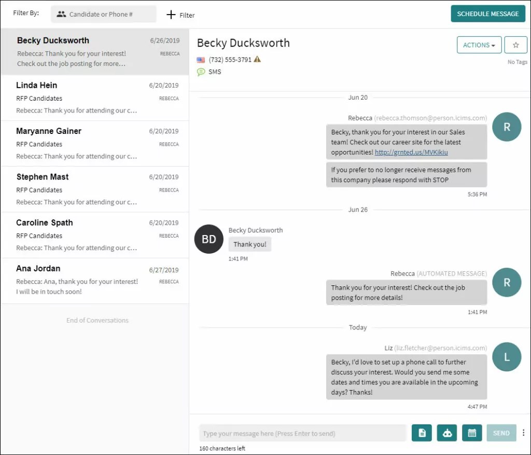Click Liz's L avatar circle
The width and height of the screenshot is (531, 455).
click(507, 357)
